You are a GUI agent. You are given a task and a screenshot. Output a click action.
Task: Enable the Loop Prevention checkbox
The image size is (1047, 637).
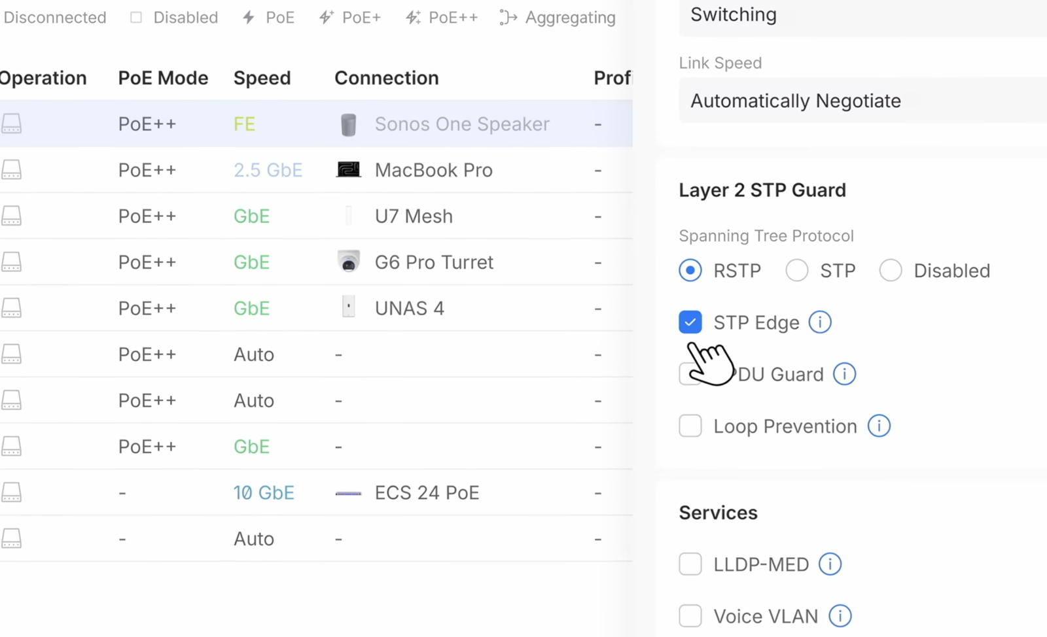tap(690, 426)
